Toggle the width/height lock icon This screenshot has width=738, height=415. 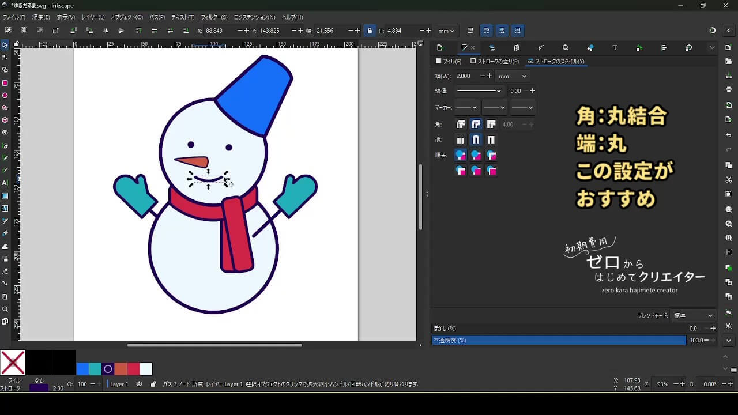(x=370, y=31)
